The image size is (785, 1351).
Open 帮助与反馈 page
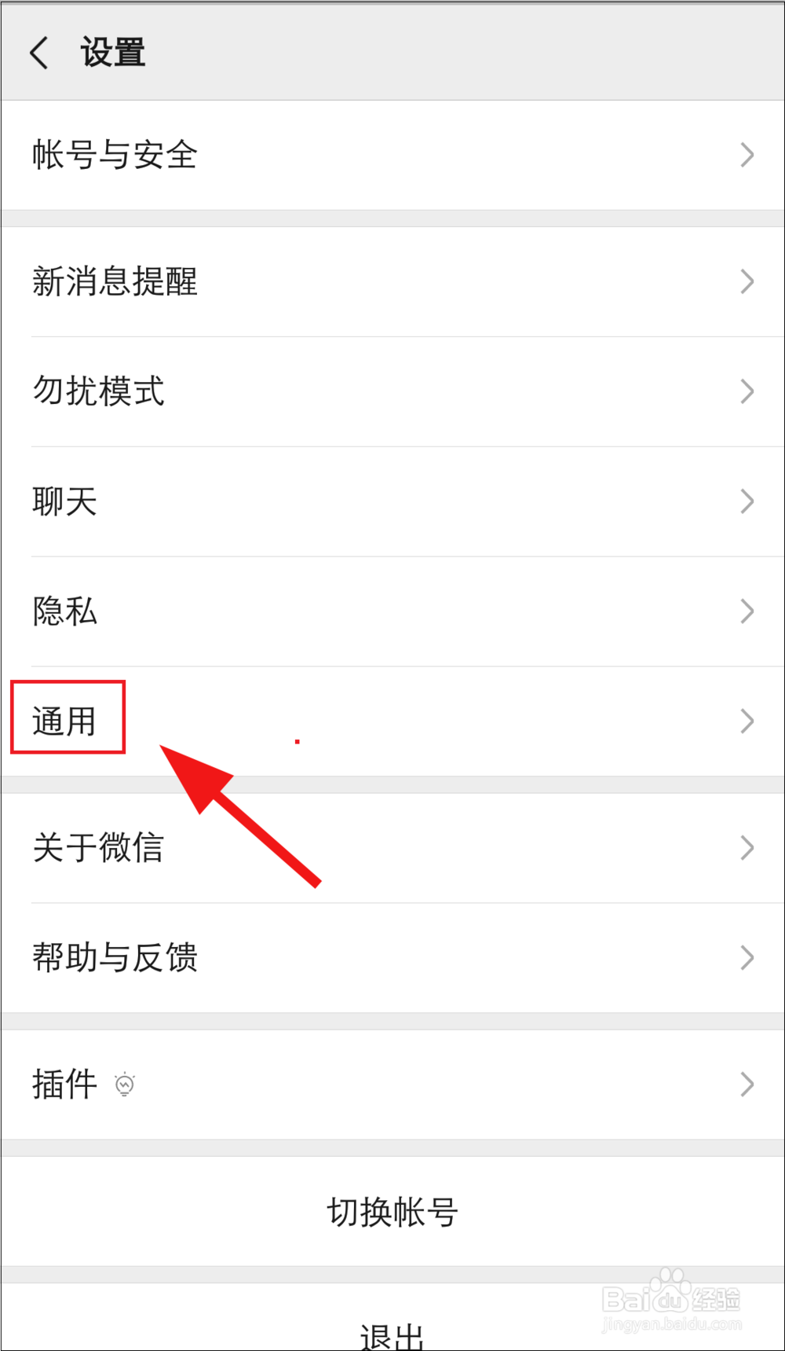pyautogui.click(x=392, y=958)
